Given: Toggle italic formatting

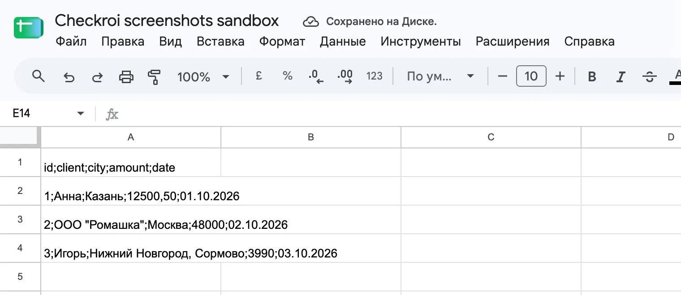Looking at the screenshot, I should tap(621, 77).
